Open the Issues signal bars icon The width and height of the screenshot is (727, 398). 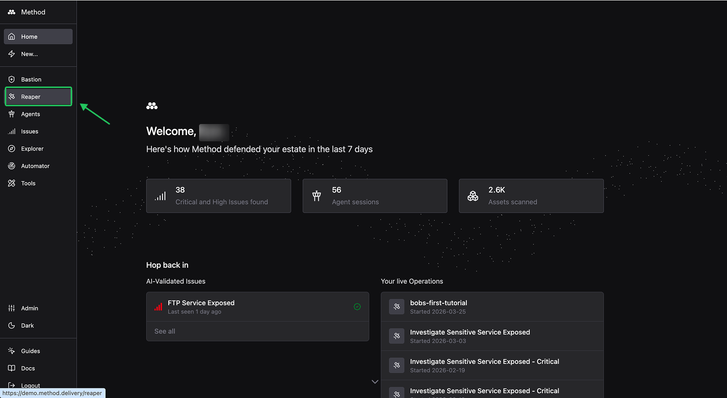12,131
